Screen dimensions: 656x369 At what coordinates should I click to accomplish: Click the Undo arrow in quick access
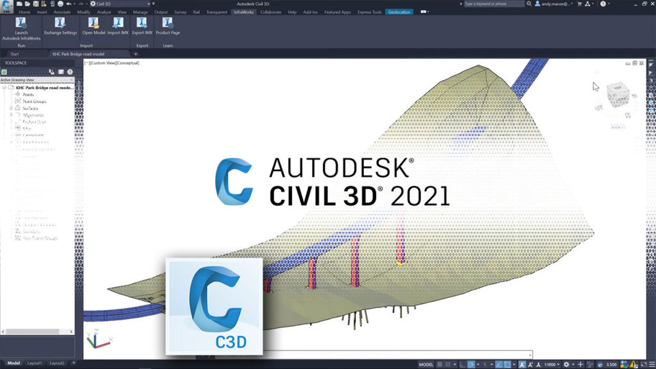[x=69, y=4]
